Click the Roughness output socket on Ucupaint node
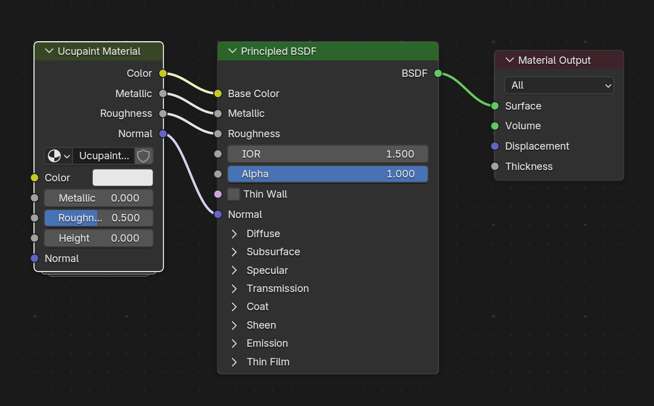 [x=163, y=113]
